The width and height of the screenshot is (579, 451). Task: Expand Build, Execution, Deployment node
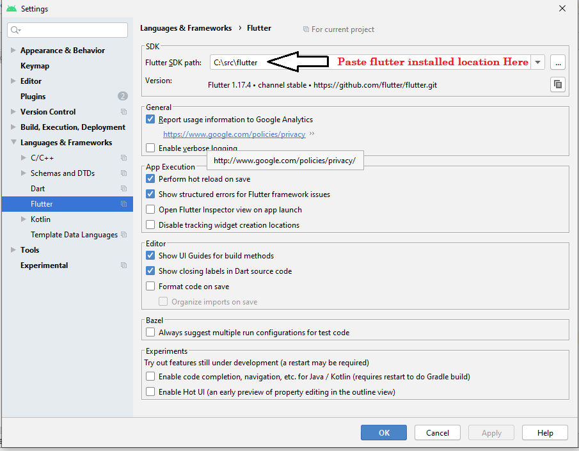(x=13, y=127)
